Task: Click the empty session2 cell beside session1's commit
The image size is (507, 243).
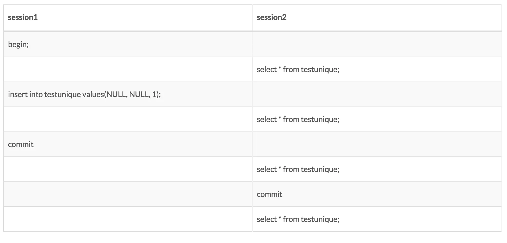Action: 377,145
